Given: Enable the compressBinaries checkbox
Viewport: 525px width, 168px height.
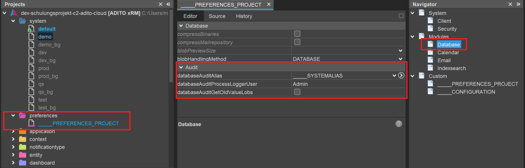Looking at the screenshot, I should (297, 34).
